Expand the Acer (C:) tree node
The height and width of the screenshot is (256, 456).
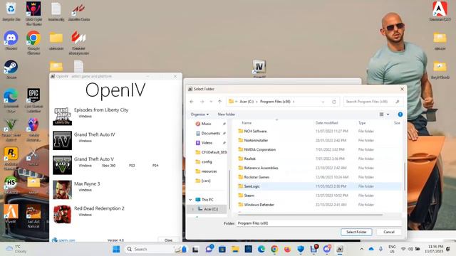click(192, 209)
